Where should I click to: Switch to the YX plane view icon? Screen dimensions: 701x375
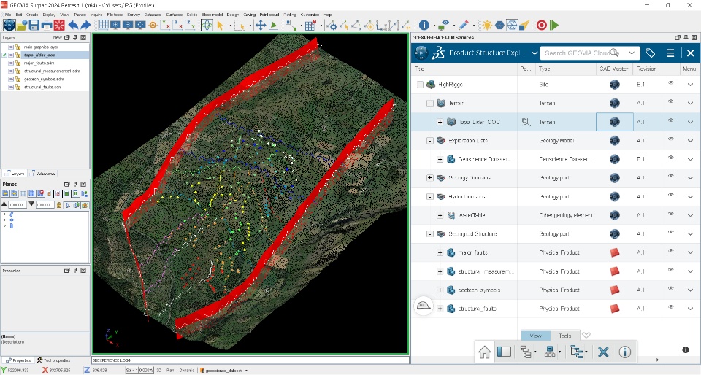pos(165,25)
